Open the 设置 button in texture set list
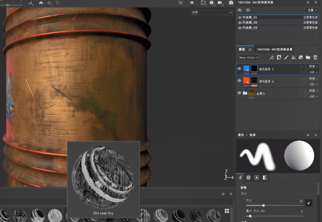Viewport: 322px width, 222px height. point(311,10)
